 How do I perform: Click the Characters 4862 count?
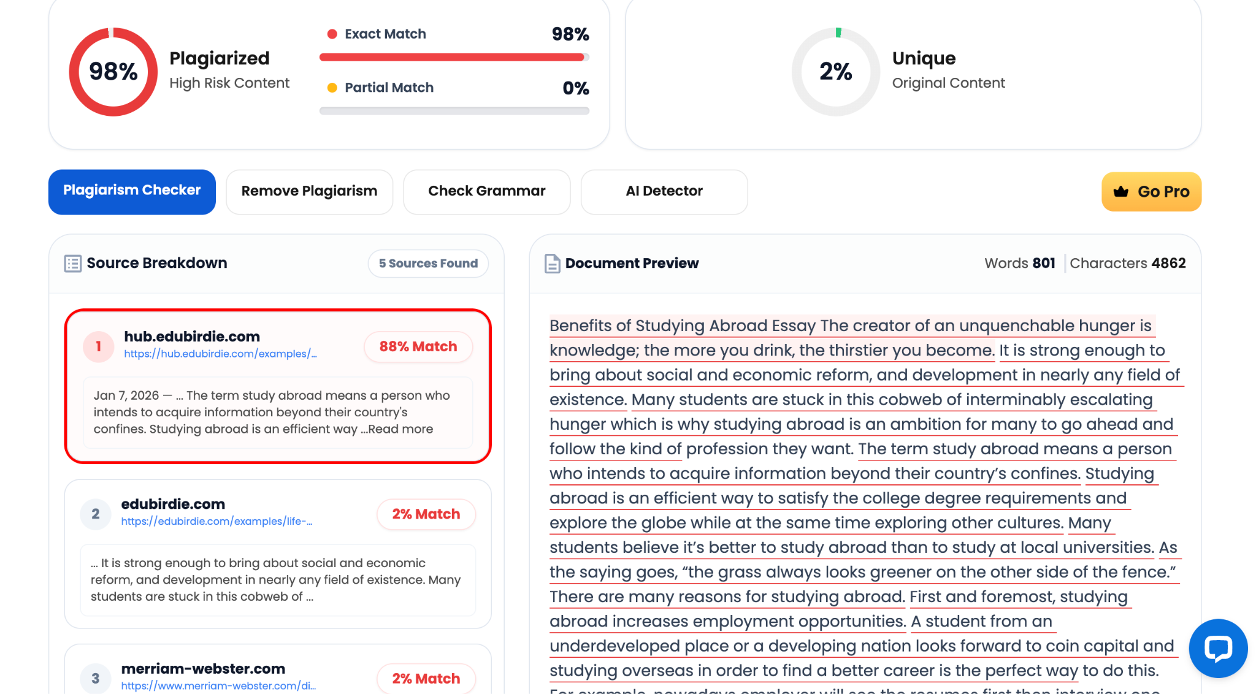[x=1128, y=263]
